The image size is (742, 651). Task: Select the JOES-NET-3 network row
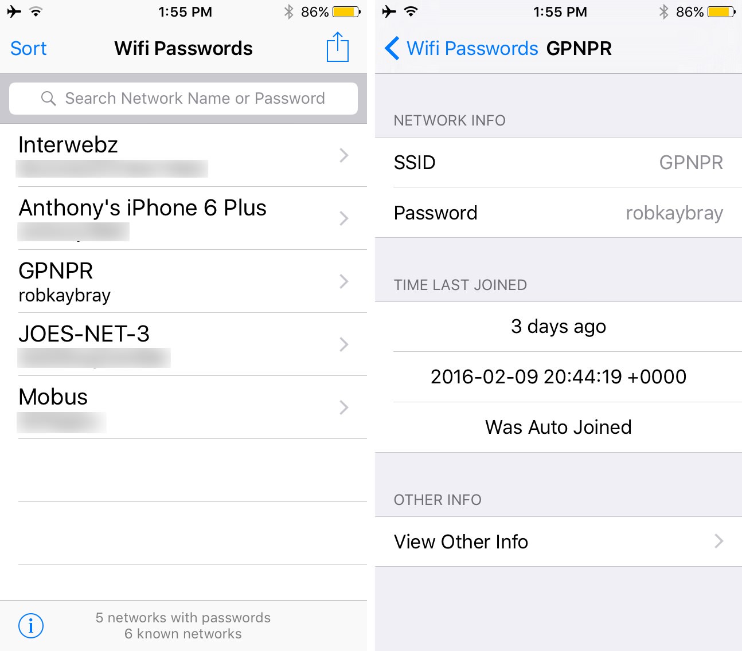point(183,344)
